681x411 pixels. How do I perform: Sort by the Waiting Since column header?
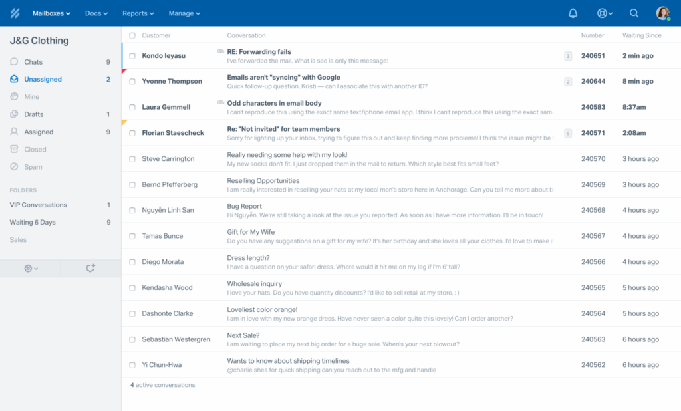(641, 35)
